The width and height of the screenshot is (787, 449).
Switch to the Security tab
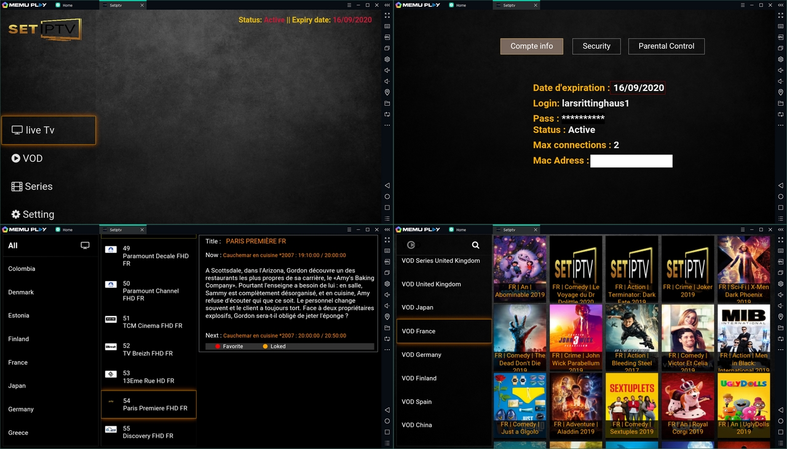point(596,46)
